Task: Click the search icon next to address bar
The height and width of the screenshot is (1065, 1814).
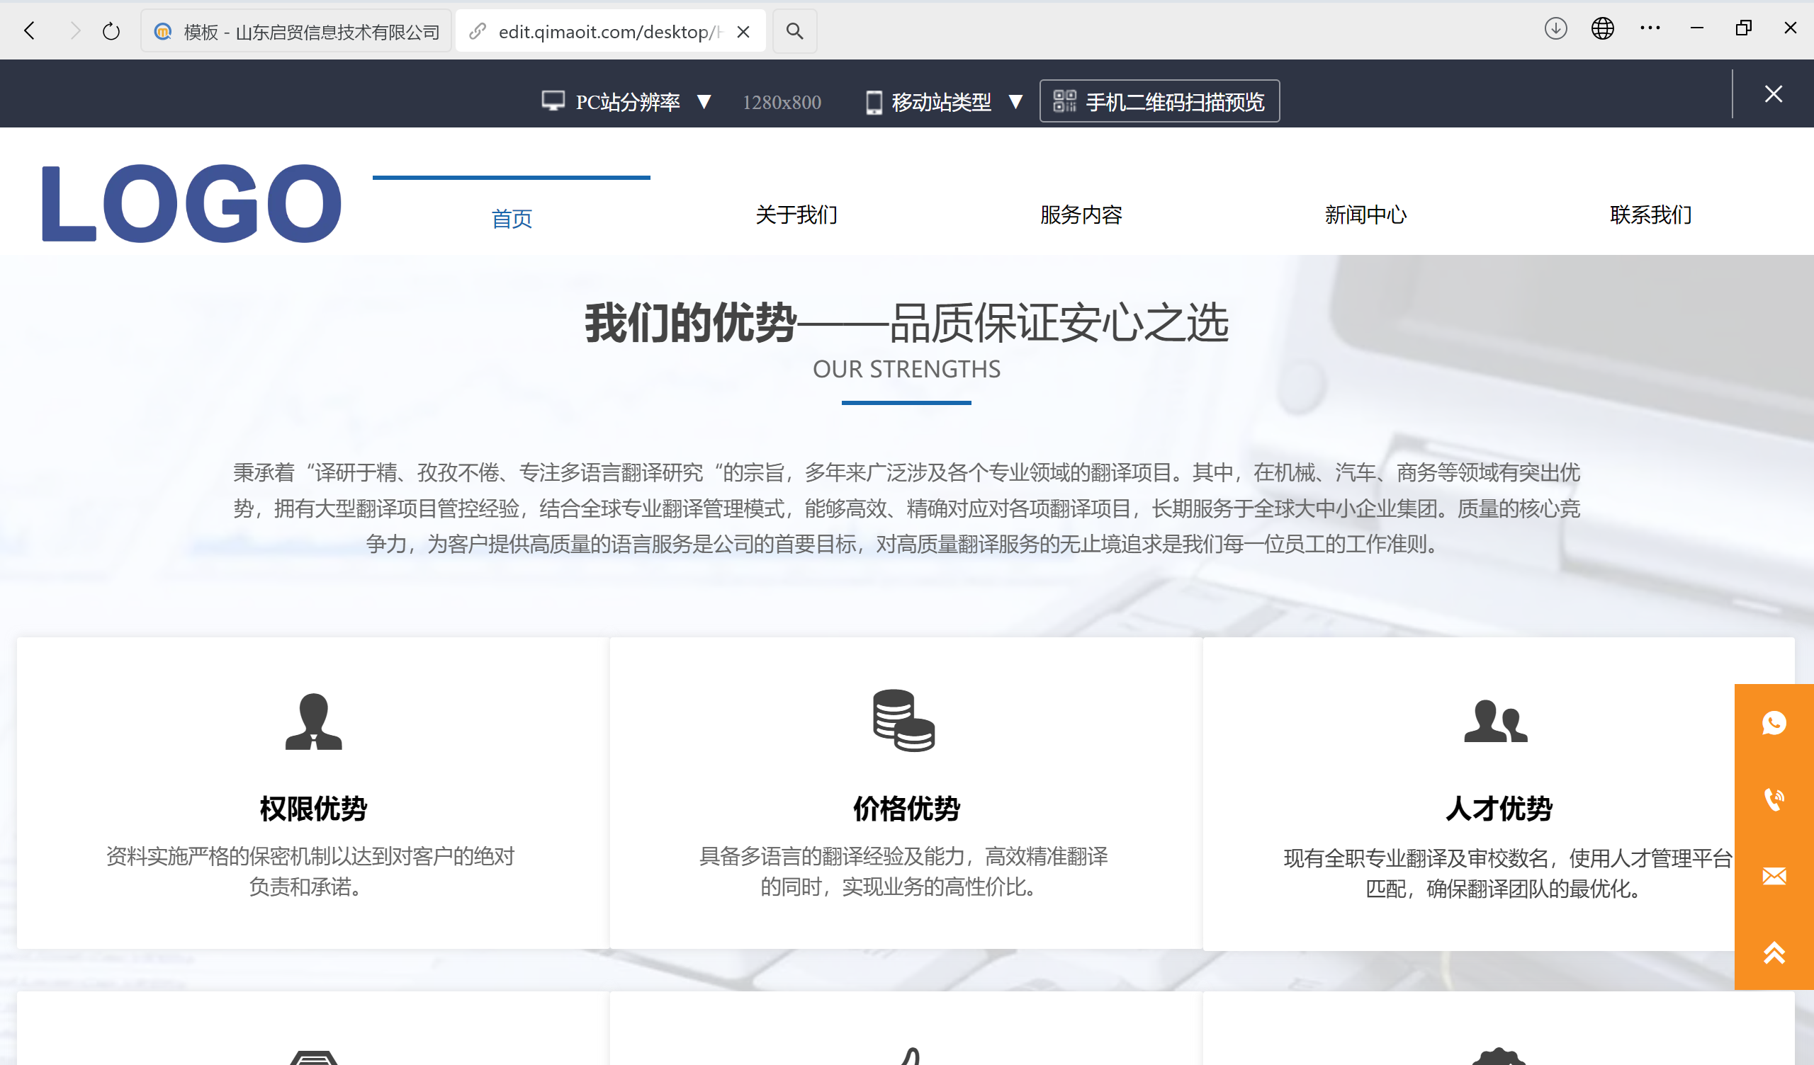Action: tap(794, 31)
